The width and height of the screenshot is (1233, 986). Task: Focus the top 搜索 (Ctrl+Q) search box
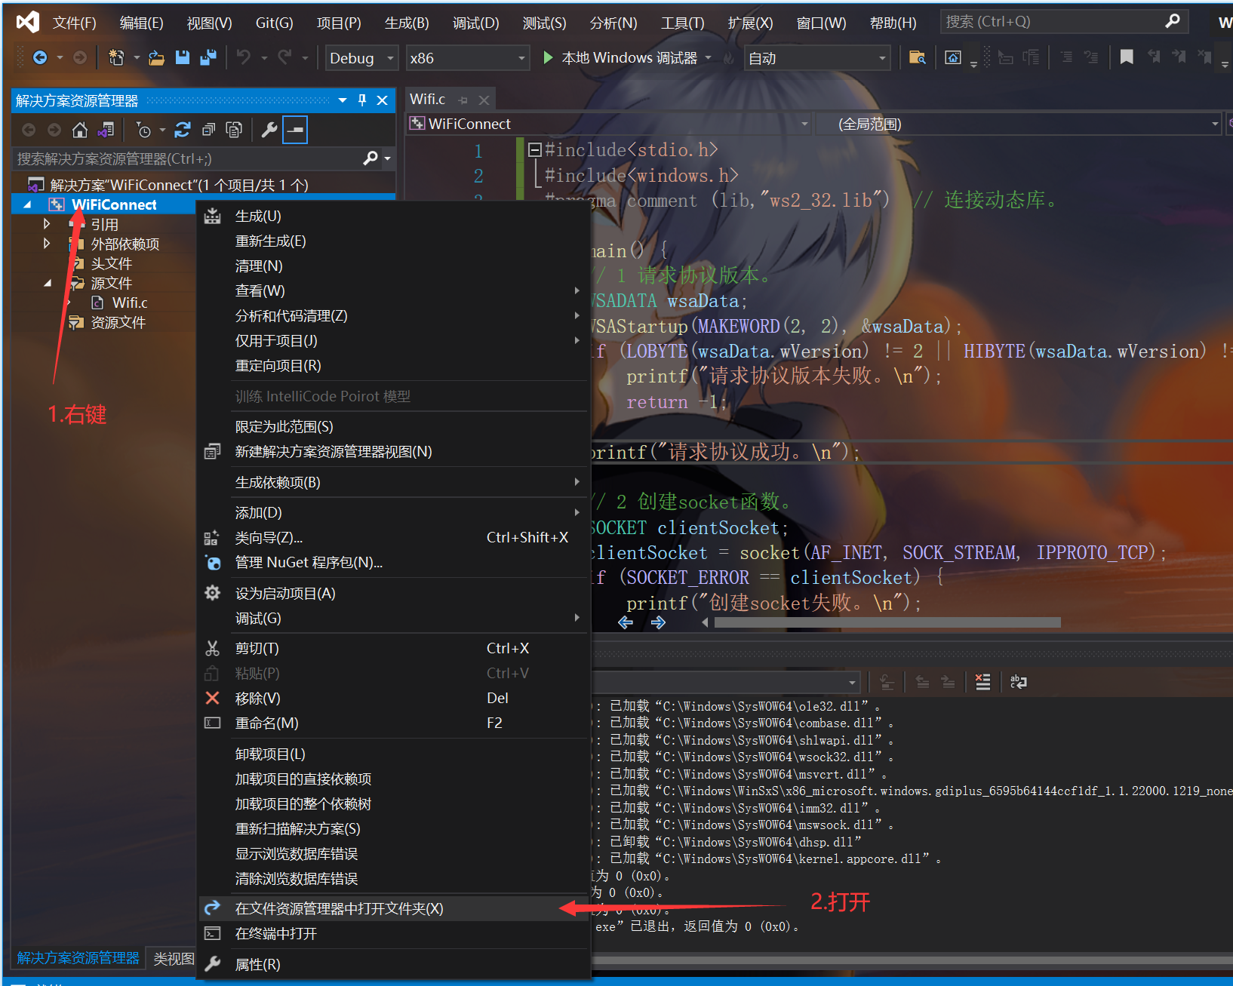1064,22
